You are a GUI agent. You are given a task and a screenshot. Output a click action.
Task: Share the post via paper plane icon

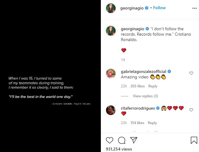pos(133,140)
